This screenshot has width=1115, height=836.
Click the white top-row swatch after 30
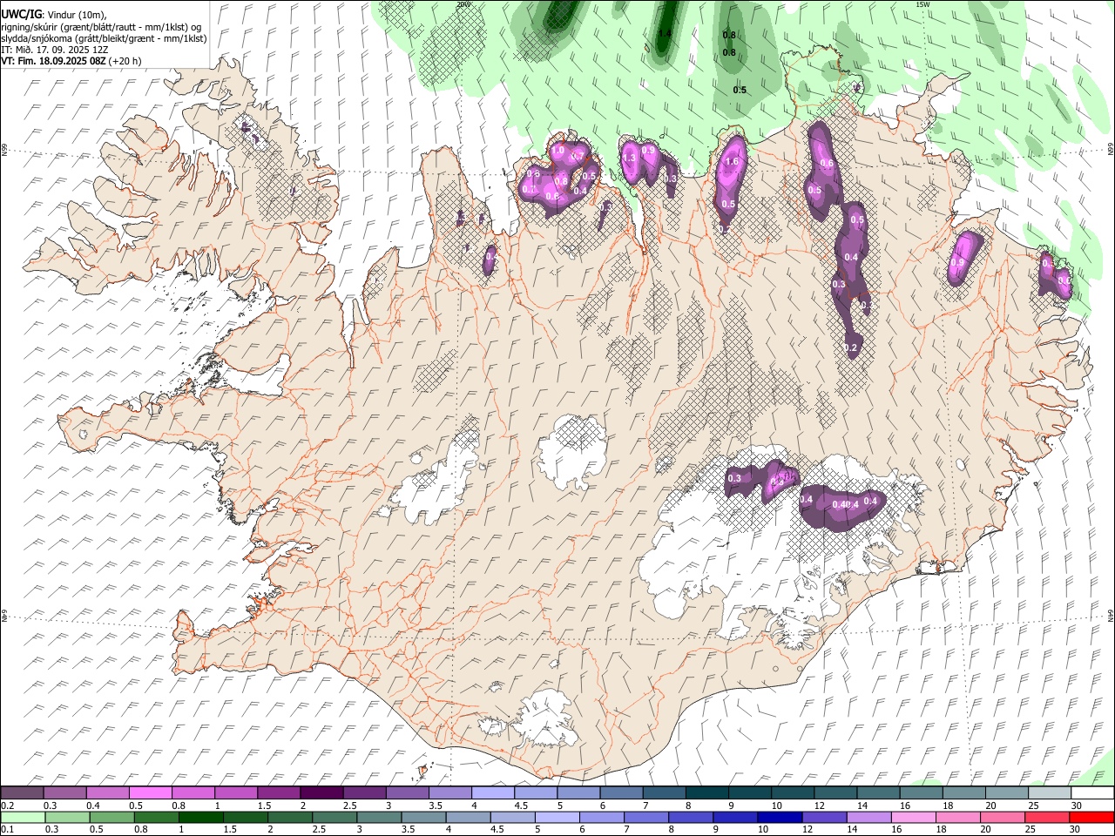pos(1091,792)
